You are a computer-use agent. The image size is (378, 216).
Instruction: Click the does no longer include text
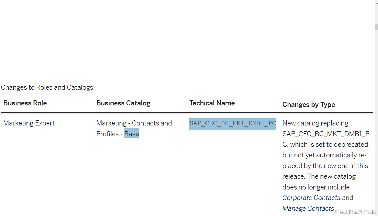point(316,187)
